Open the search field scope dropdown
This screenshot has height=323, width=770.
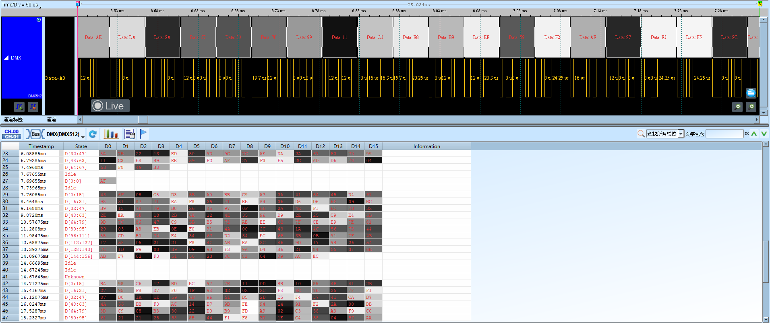pyautogui.click(x=681, y=134)
